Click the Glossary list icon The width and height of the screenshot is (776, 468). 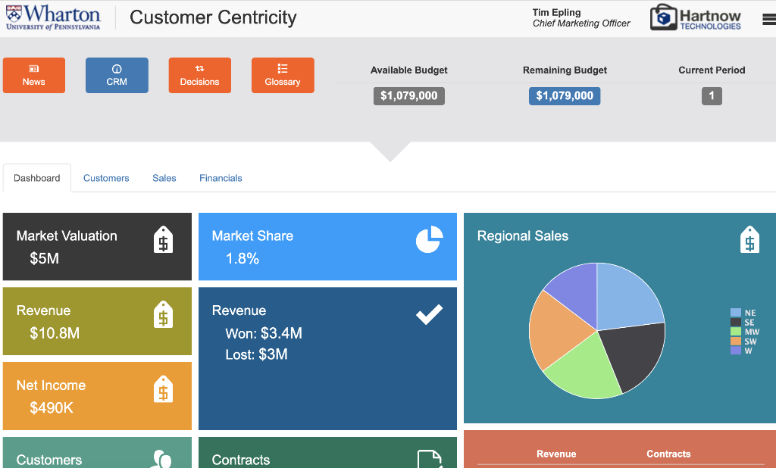coord(283,69)
